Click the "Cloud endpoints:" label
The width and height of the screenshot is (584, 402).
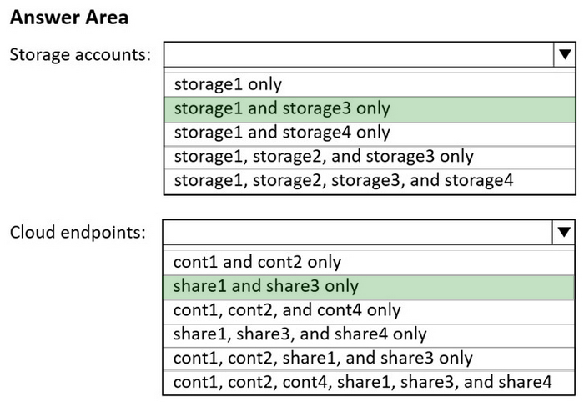78,233
